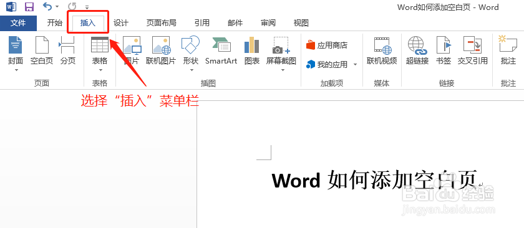Screen dimensions: 524x228
Task: Insert a SmartArt graphic
Action: coord(221,50)
